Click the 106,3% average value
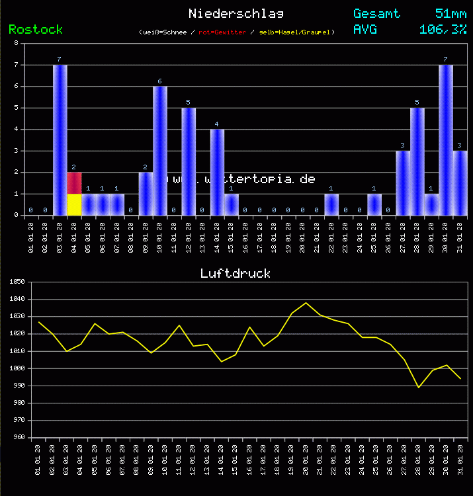This screenshot has height=496, width=473. (x=443, y=29)
